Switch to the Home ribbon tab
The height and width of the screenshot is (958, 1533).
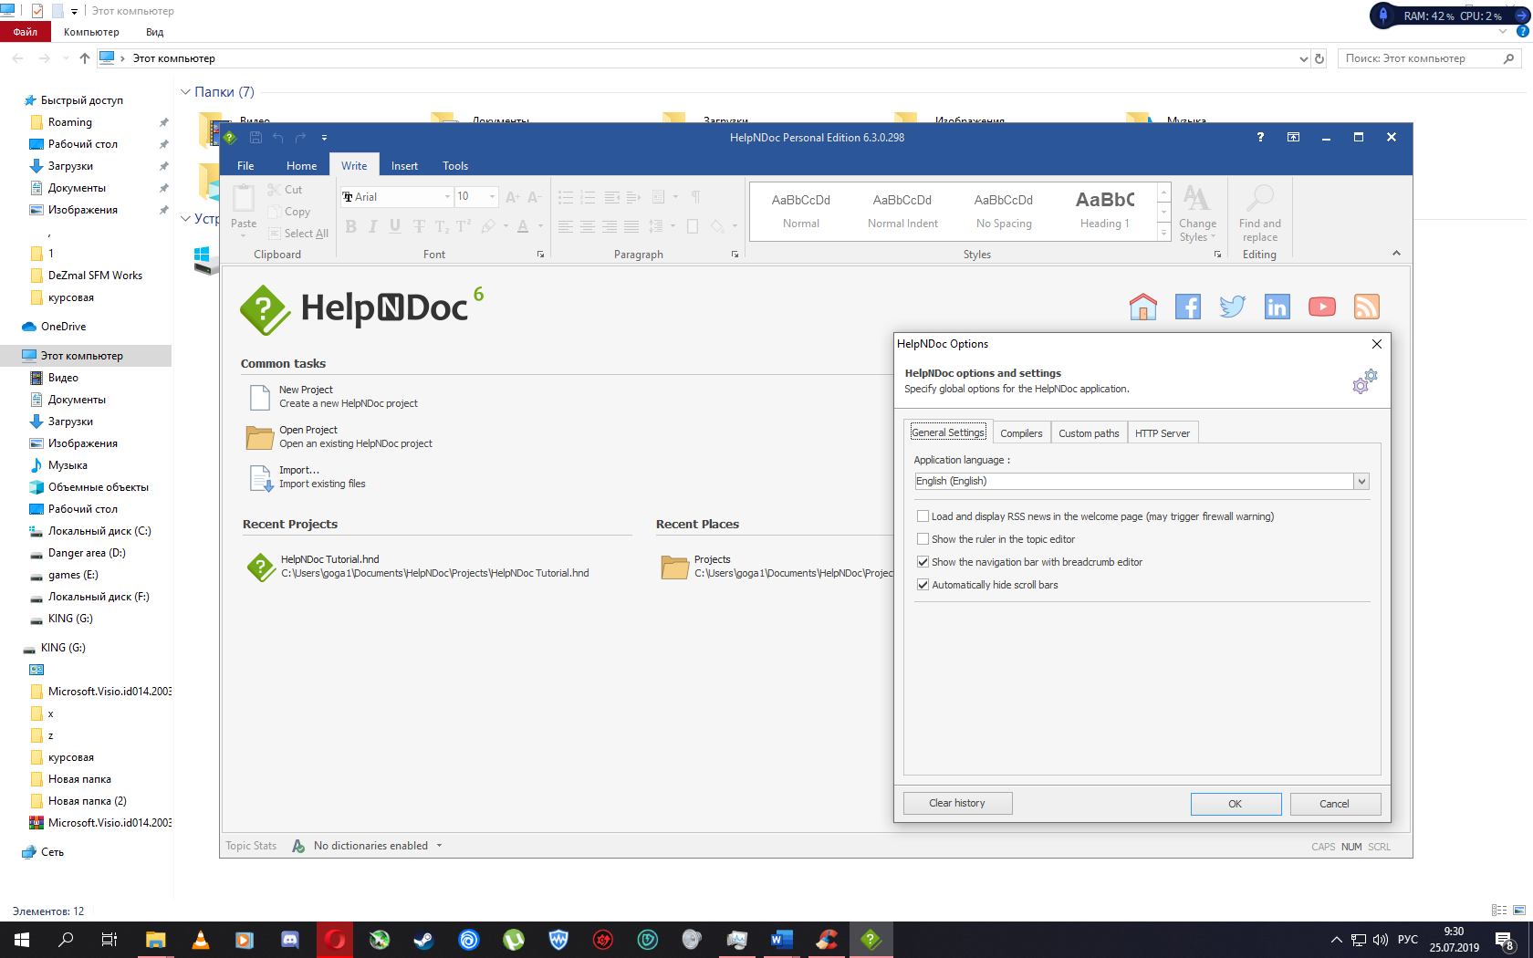tap(301, 165)
